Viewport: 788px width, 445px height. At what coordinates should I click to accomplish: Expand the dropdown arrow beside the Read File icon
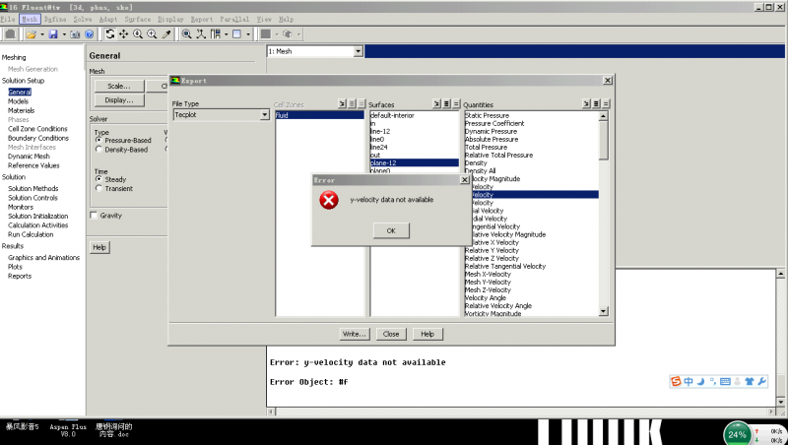click(x=42, y=34)
